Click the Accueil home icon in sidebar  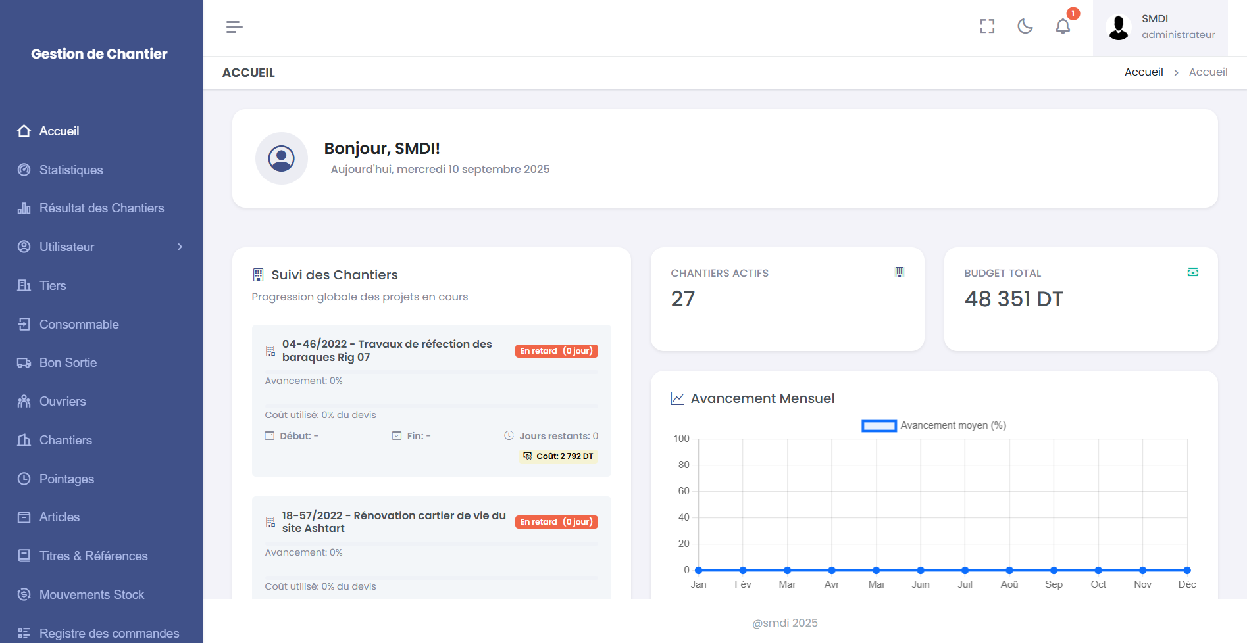24,131
